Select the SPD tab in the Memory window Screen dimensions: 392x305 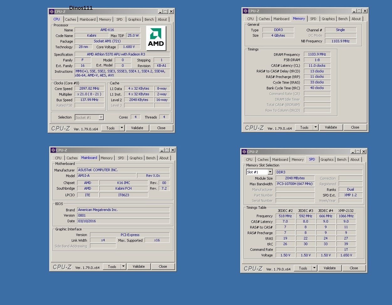(x=313, y=19)
